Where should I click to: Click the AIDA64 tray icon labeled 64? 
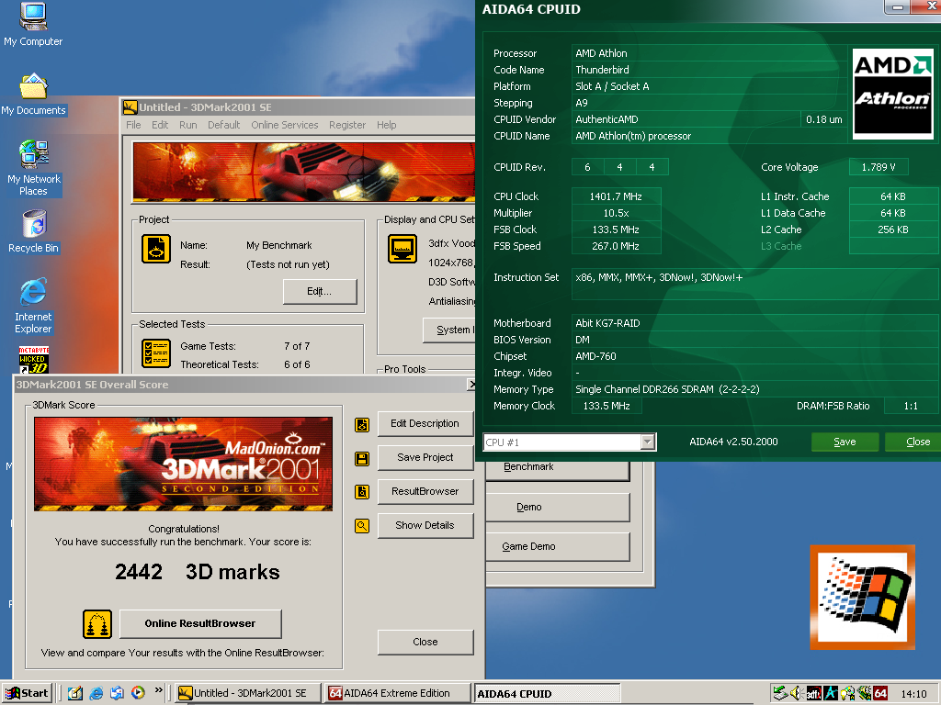(880, 694)
